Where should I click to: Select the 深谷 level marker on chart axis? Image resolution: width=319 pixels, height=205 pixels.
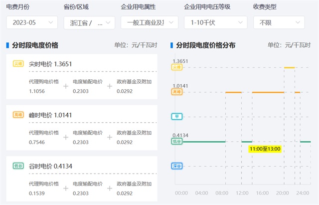pos(176,166)
